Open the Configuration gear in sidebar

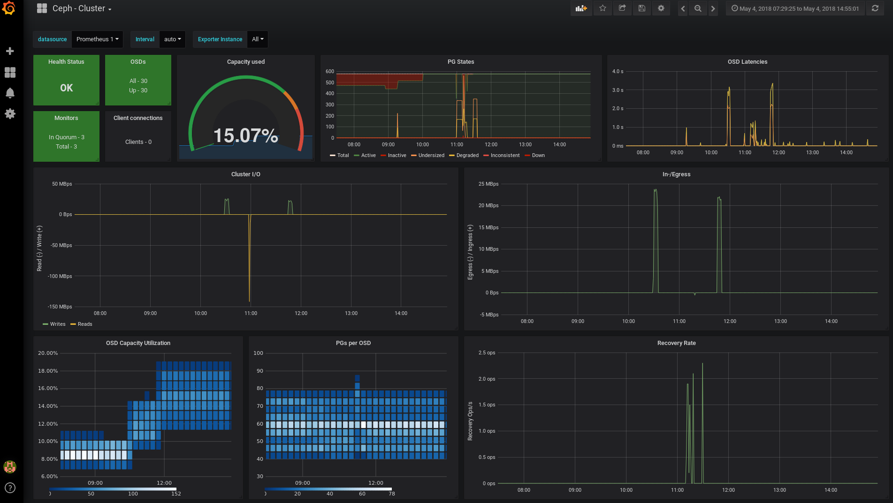[x=10, y=113]
